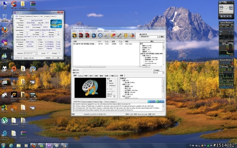Click the Delete item icon in MediaCoder toolbar
Screen dimensions: 237x148
[81, 36]
